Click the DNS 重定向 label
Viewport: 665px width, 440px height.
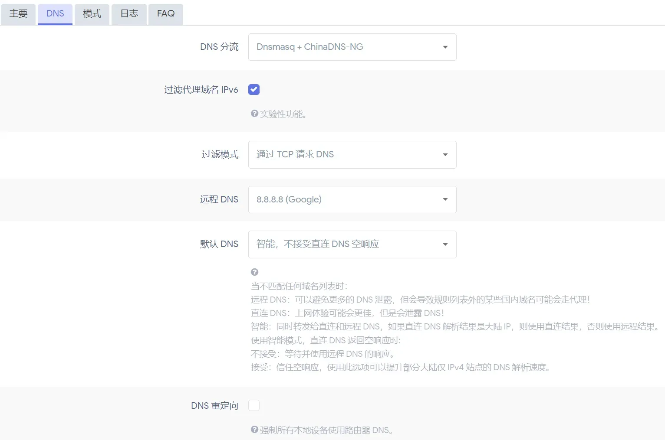(215, 406)
